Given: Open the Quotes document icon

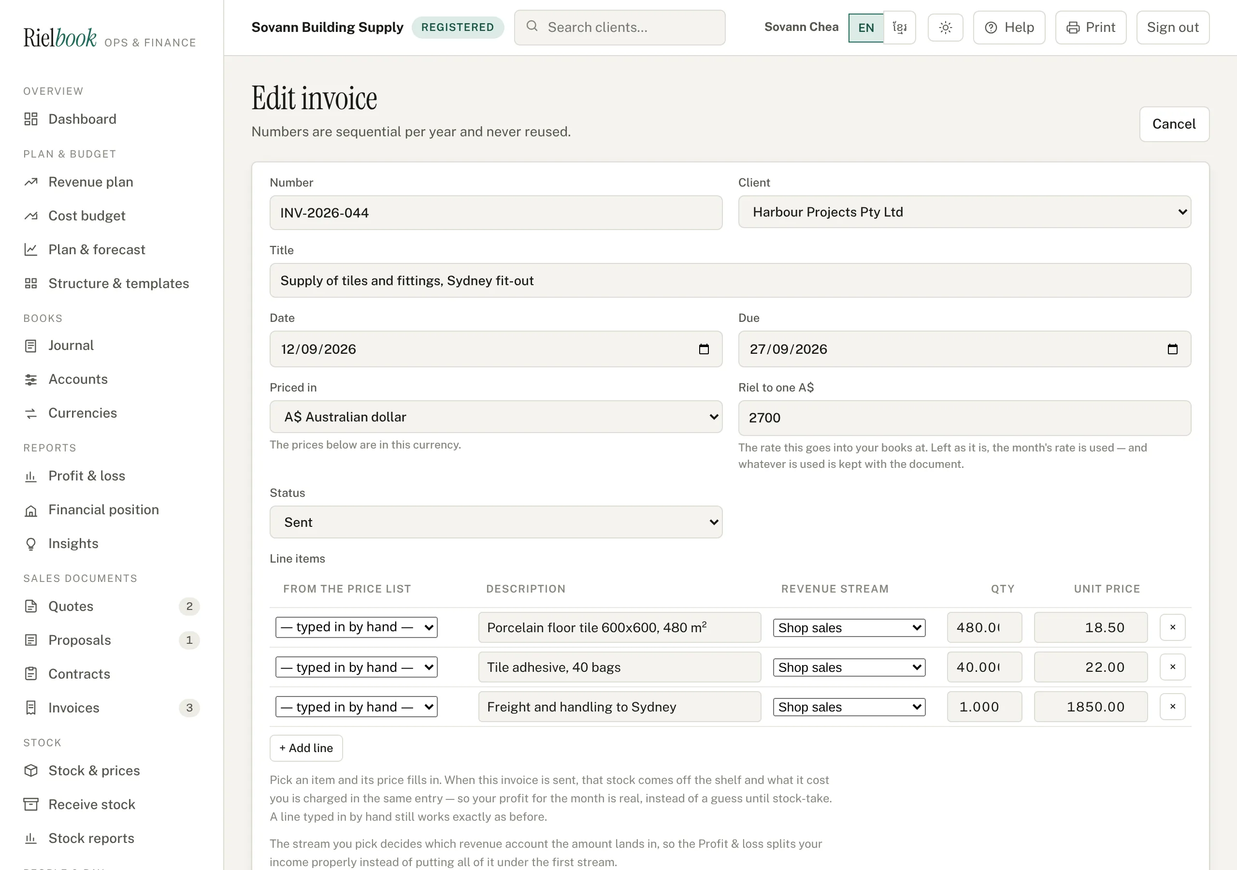Looking at the screenshot, I should pos(31,607).
